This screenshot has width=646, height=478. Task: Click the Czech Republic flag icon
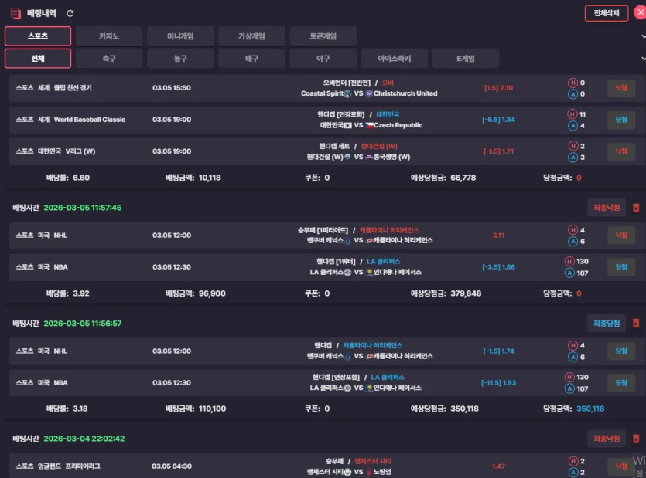click(x=369, y=125)
